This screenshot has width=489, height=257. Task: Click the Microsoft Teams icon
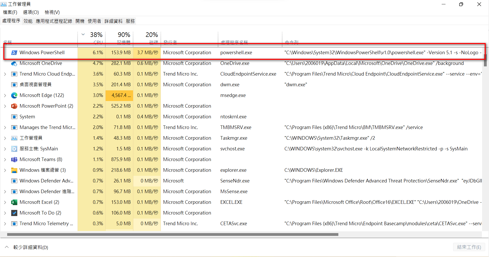[x=14, y=160]
